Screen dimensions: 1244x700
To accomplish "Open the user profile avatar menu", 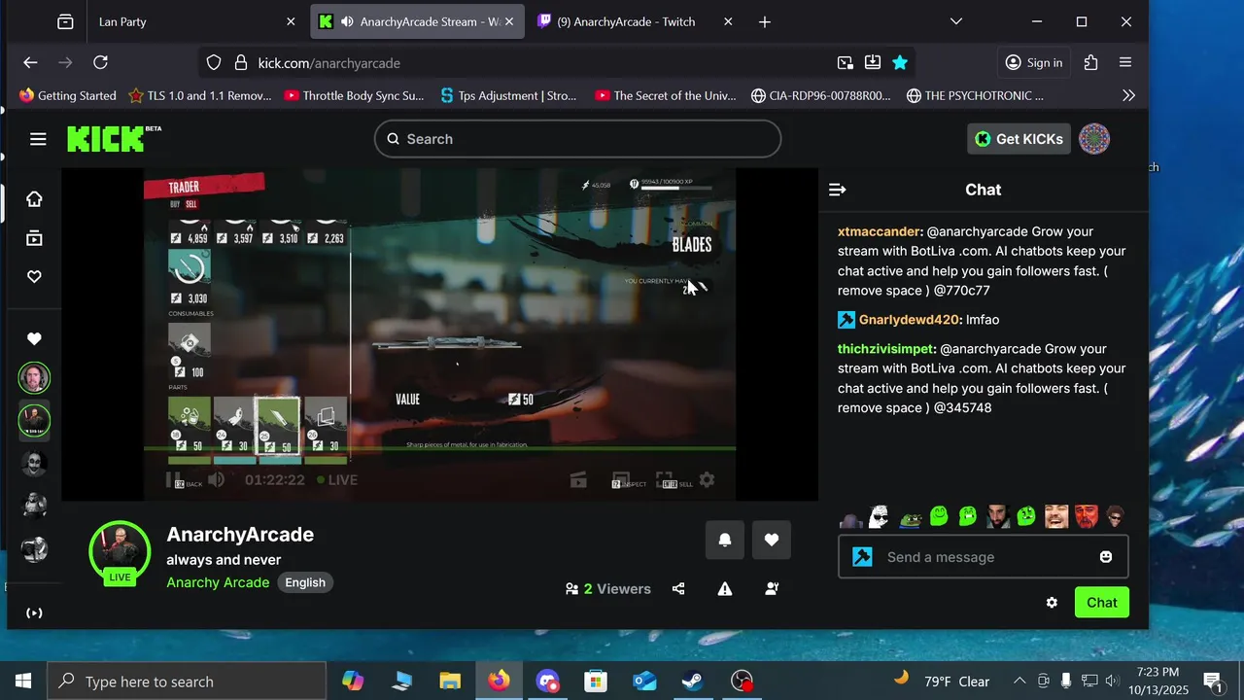I will 1094,139.
